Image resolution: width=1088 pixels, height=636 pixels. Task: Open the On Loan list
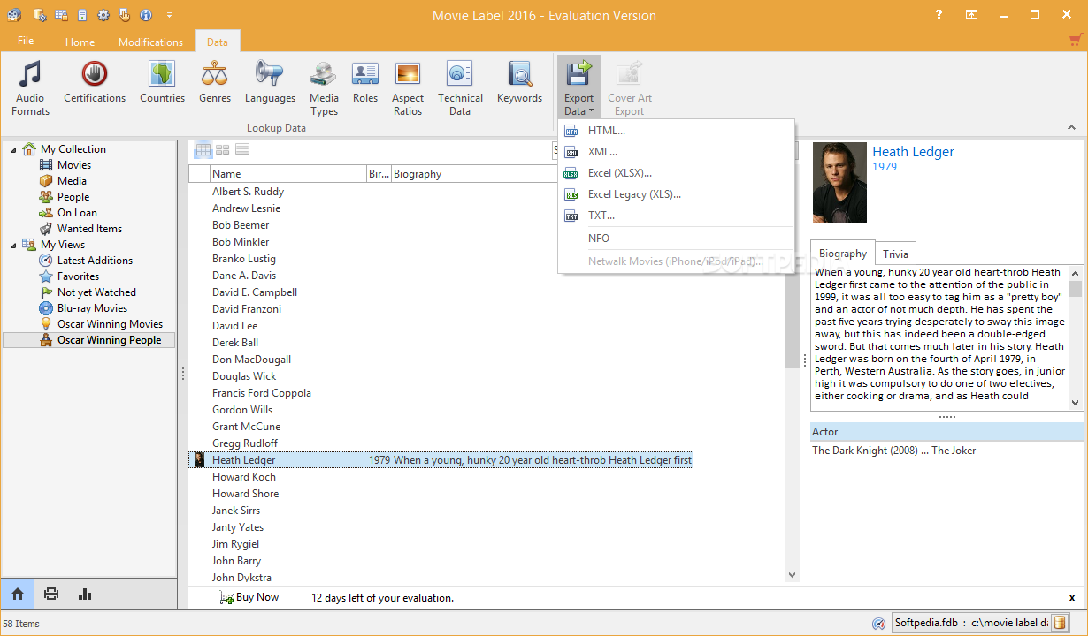click(x=77, y=213)
